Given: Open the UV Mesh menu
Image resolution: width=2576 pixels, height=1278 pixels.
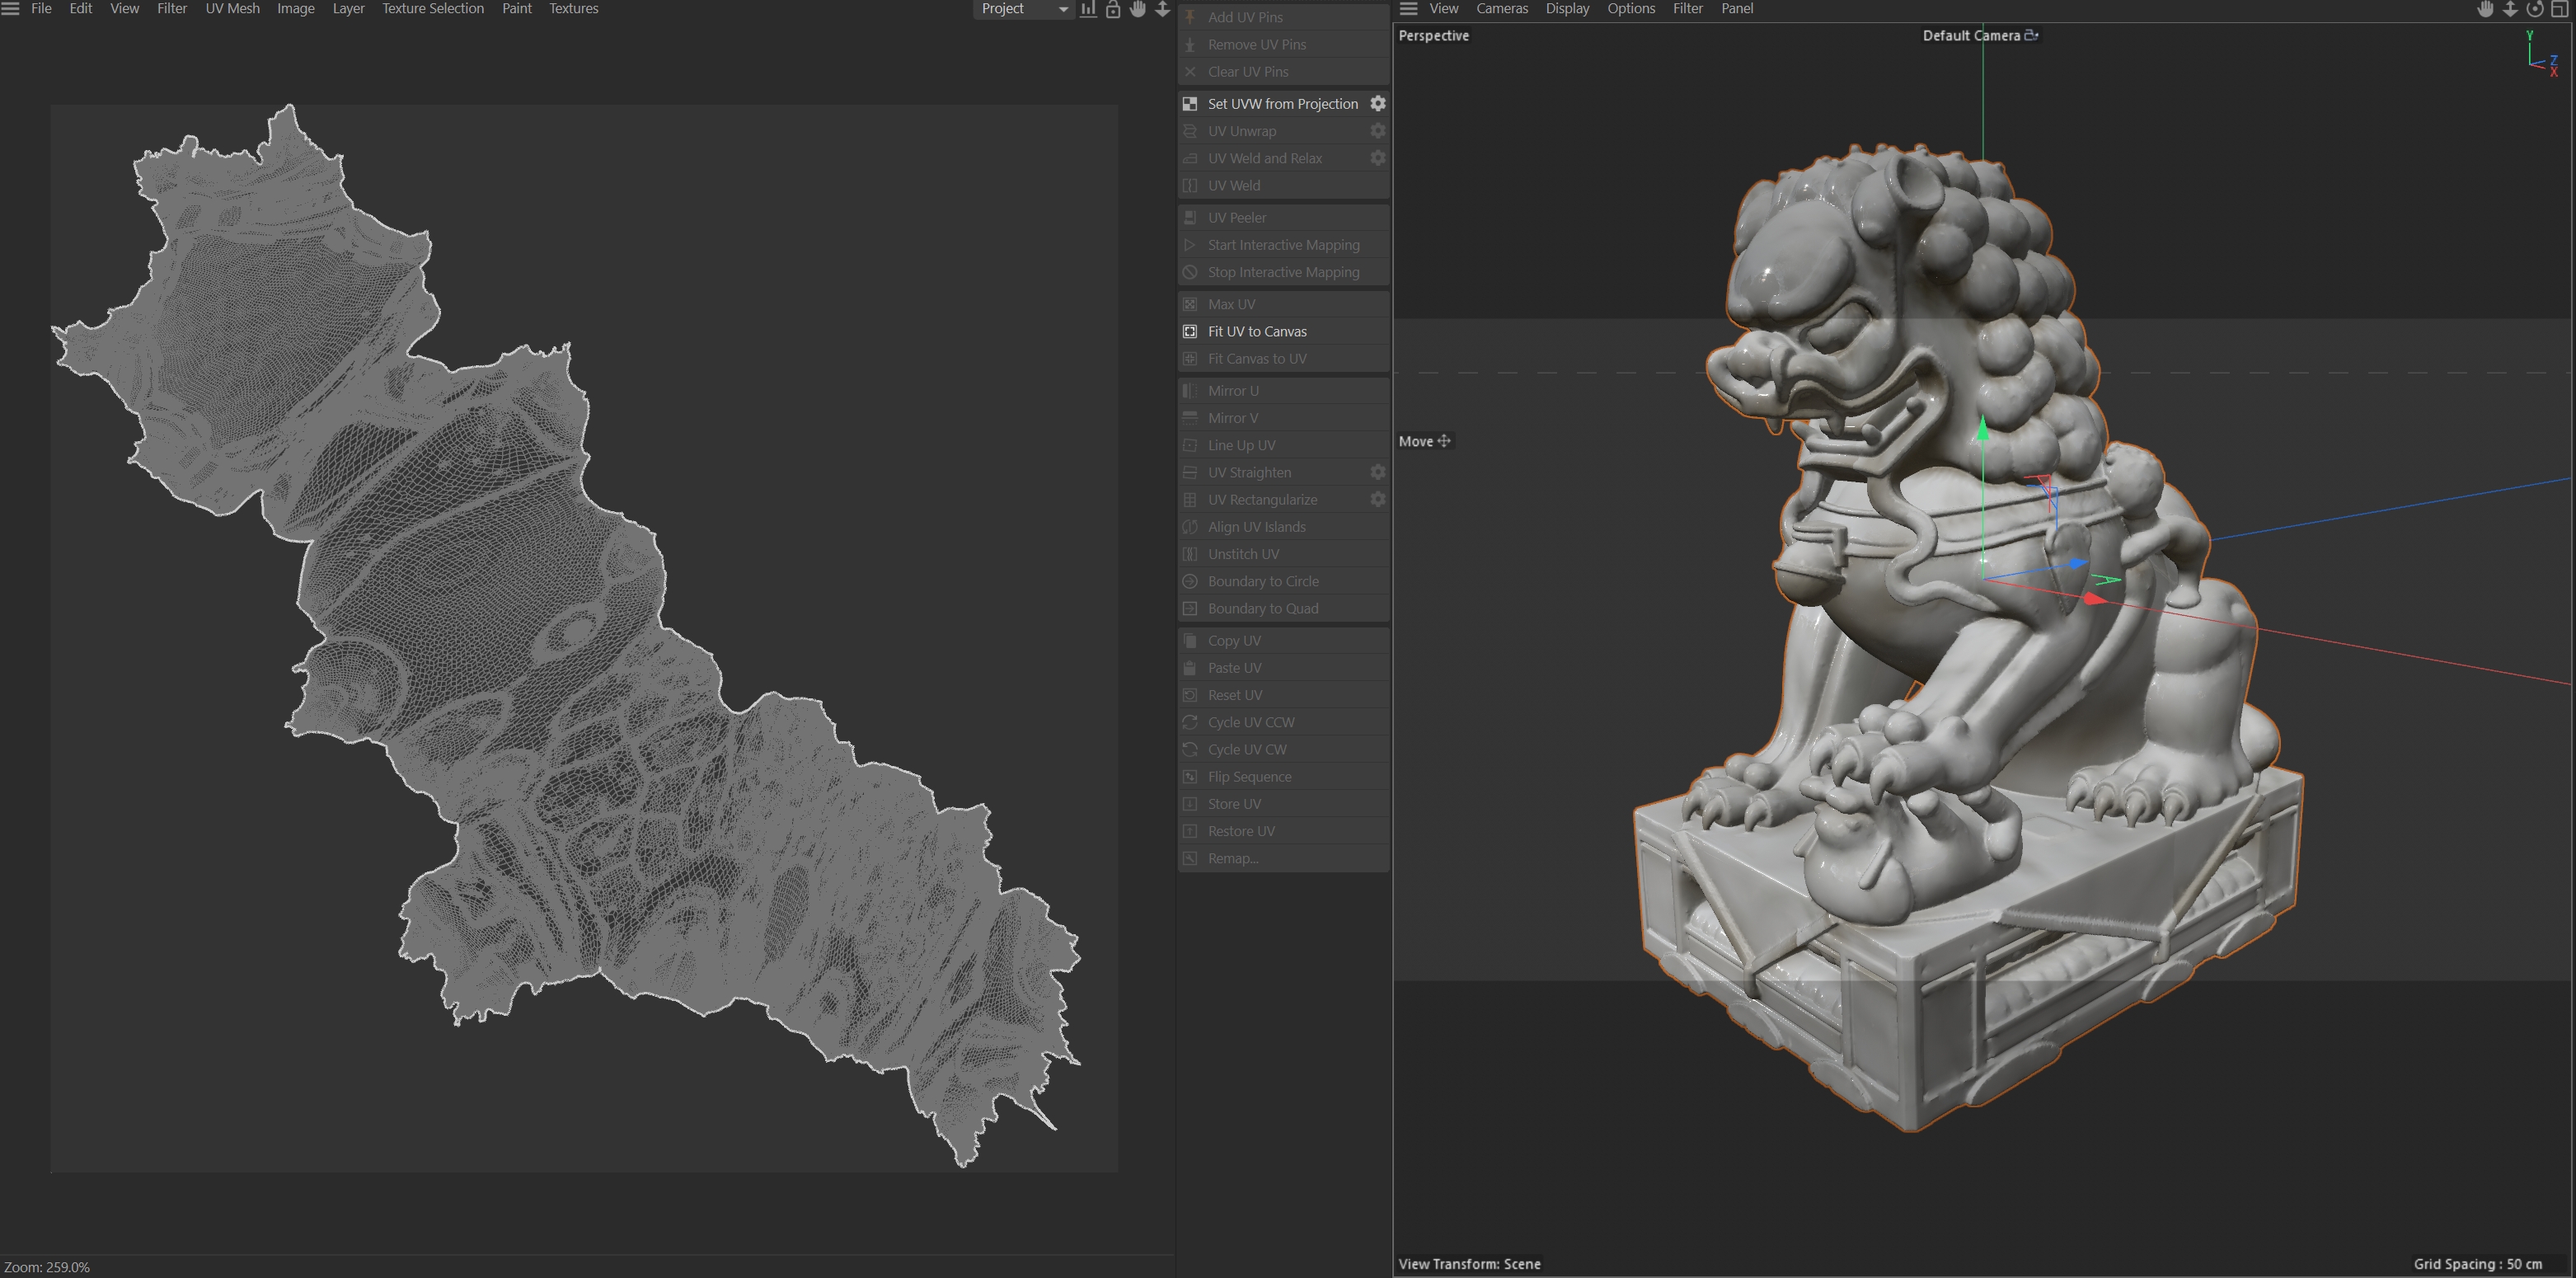Looking at the screenshot, I should tap(232, 9).
